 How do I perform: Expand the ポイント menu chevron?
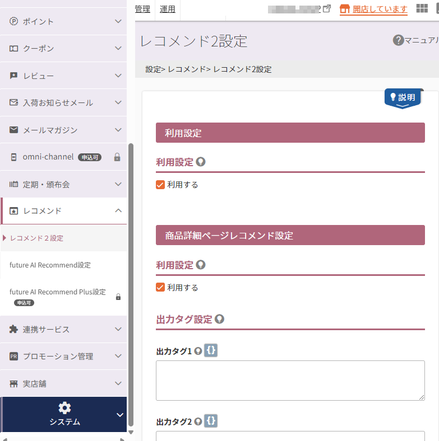118,21
